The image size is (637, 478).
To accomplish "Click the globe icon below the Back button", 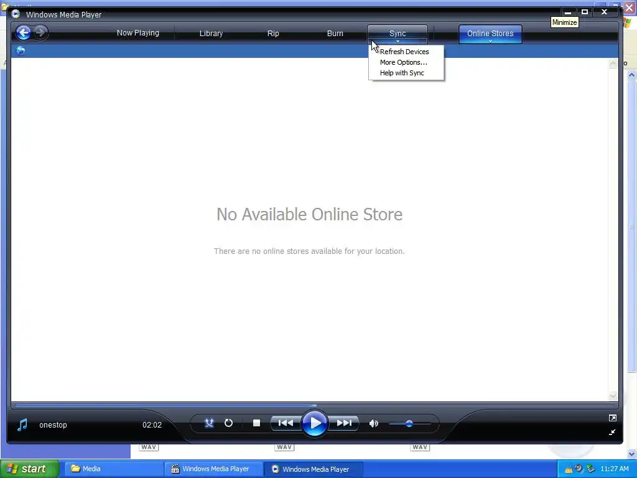I will [x=21, y=51].
